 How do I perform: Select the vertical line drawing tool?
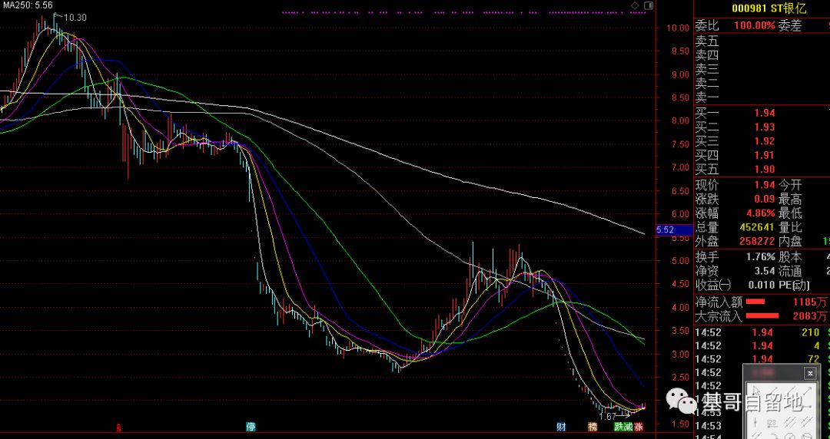point(755,422)
